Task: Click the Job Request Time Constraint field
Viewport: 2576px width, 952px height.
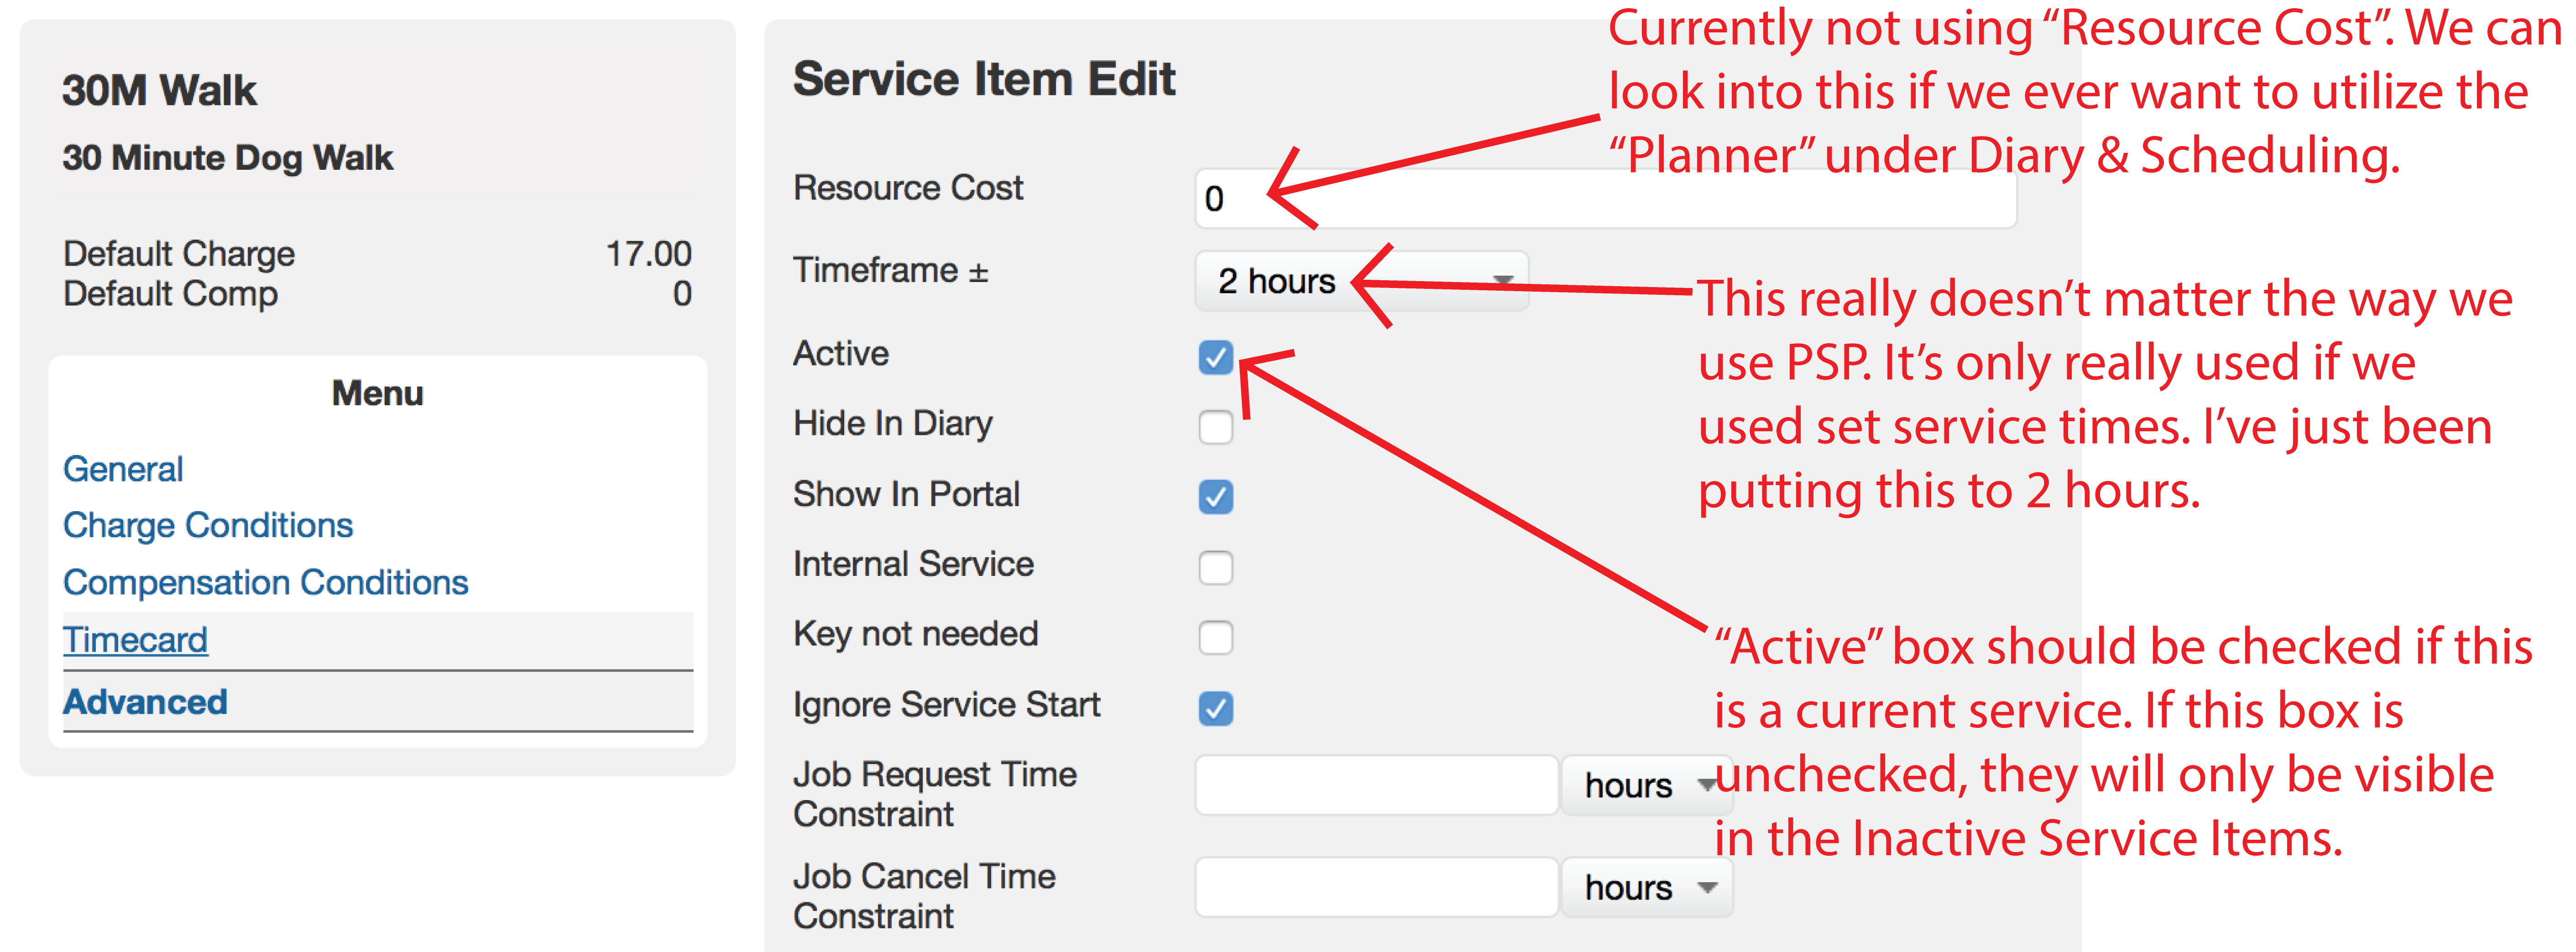Action: click(x=1377, y=785)
